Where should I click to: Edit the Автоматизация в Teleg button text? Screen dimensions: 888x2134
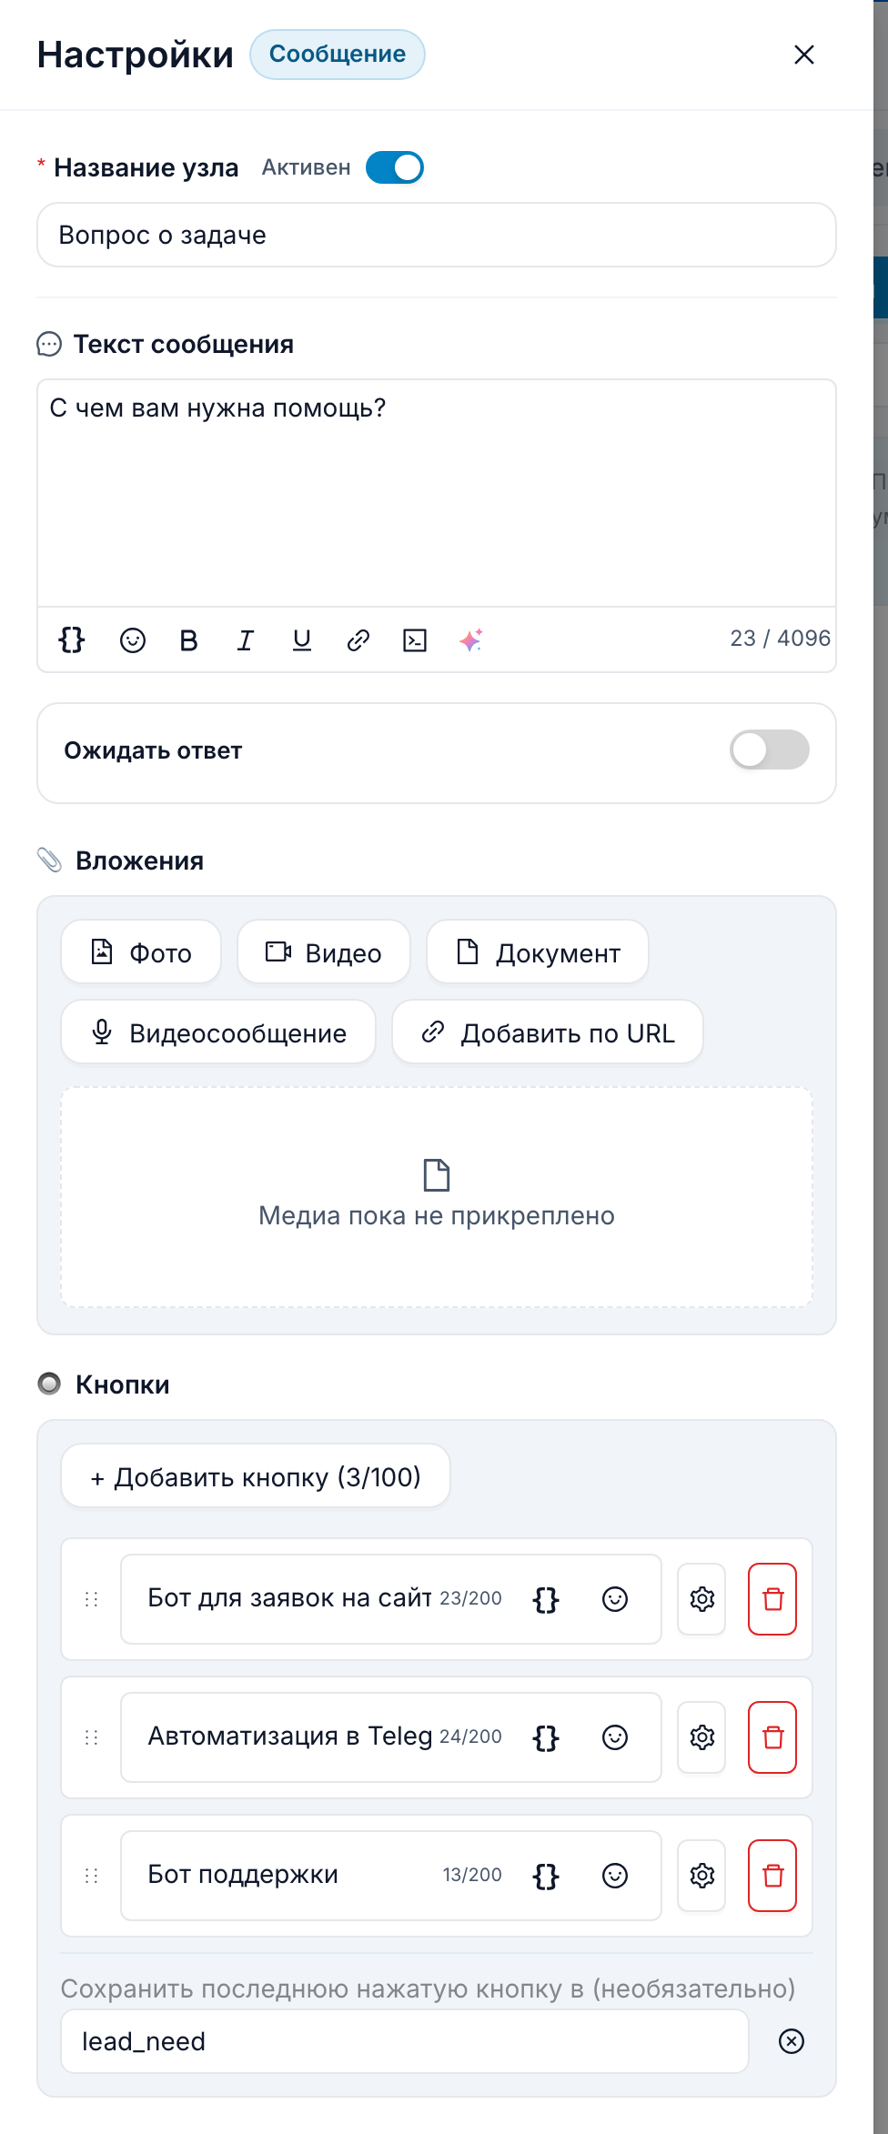pos(289,1737)
